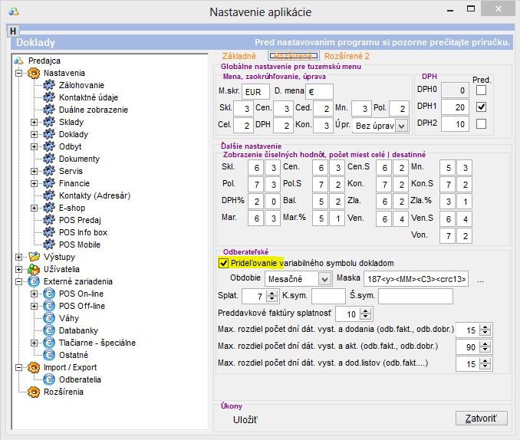Viewport: 520px width, 440px height.
Task: Uncheck Prideľovanie variabilného symbolu dokladom
Action: tap(223, 263)
